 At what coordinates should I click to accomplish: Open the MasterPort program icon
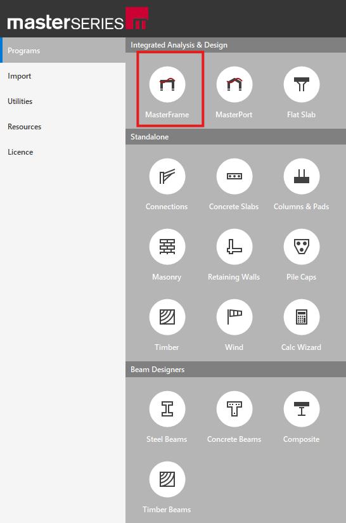pyautogui.click(x=234, y=84)
